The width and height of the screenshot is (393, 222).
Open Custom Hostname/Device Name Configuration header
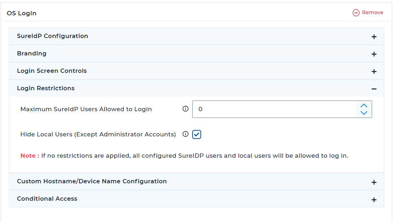[x=92, y=181]
